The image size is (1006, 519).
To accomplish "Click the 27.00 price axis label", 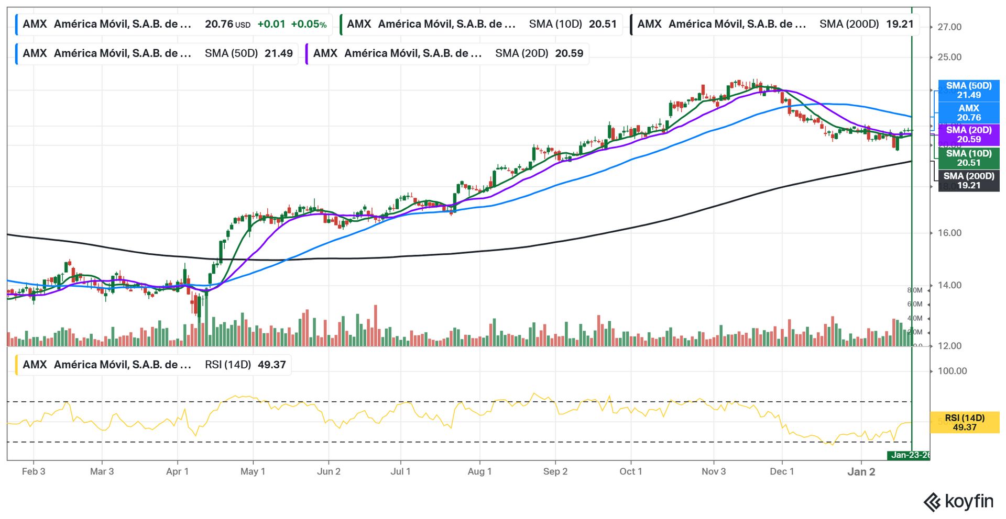I will [x=949, y=27].
